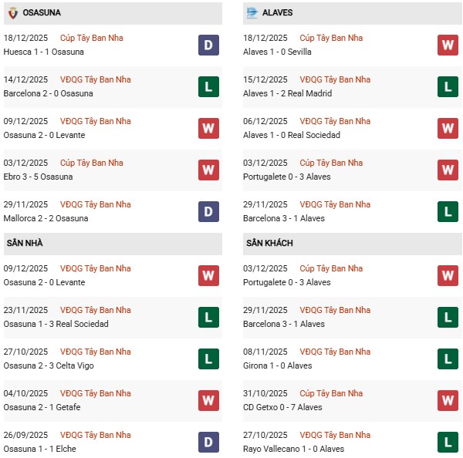
Task: Click the Osasuna 2-1 Getafe match row
Action: pyautogui.click(x=43, y=407)
